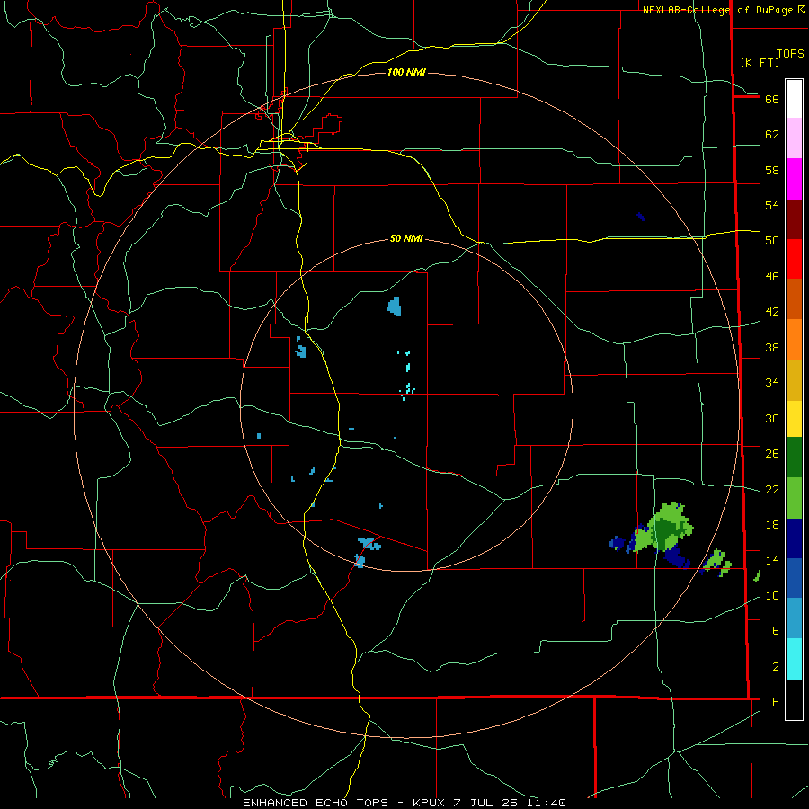Image resolution: width=809 pixels, height=809 pixels.
Task: Click the yellow 34 kft color band
Action: (794, 419)
